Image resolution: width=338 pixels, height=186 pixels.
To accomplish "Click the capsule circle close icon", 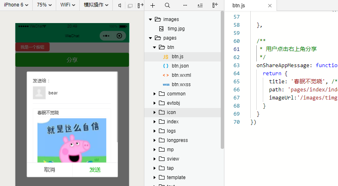I will pos(119,36).
